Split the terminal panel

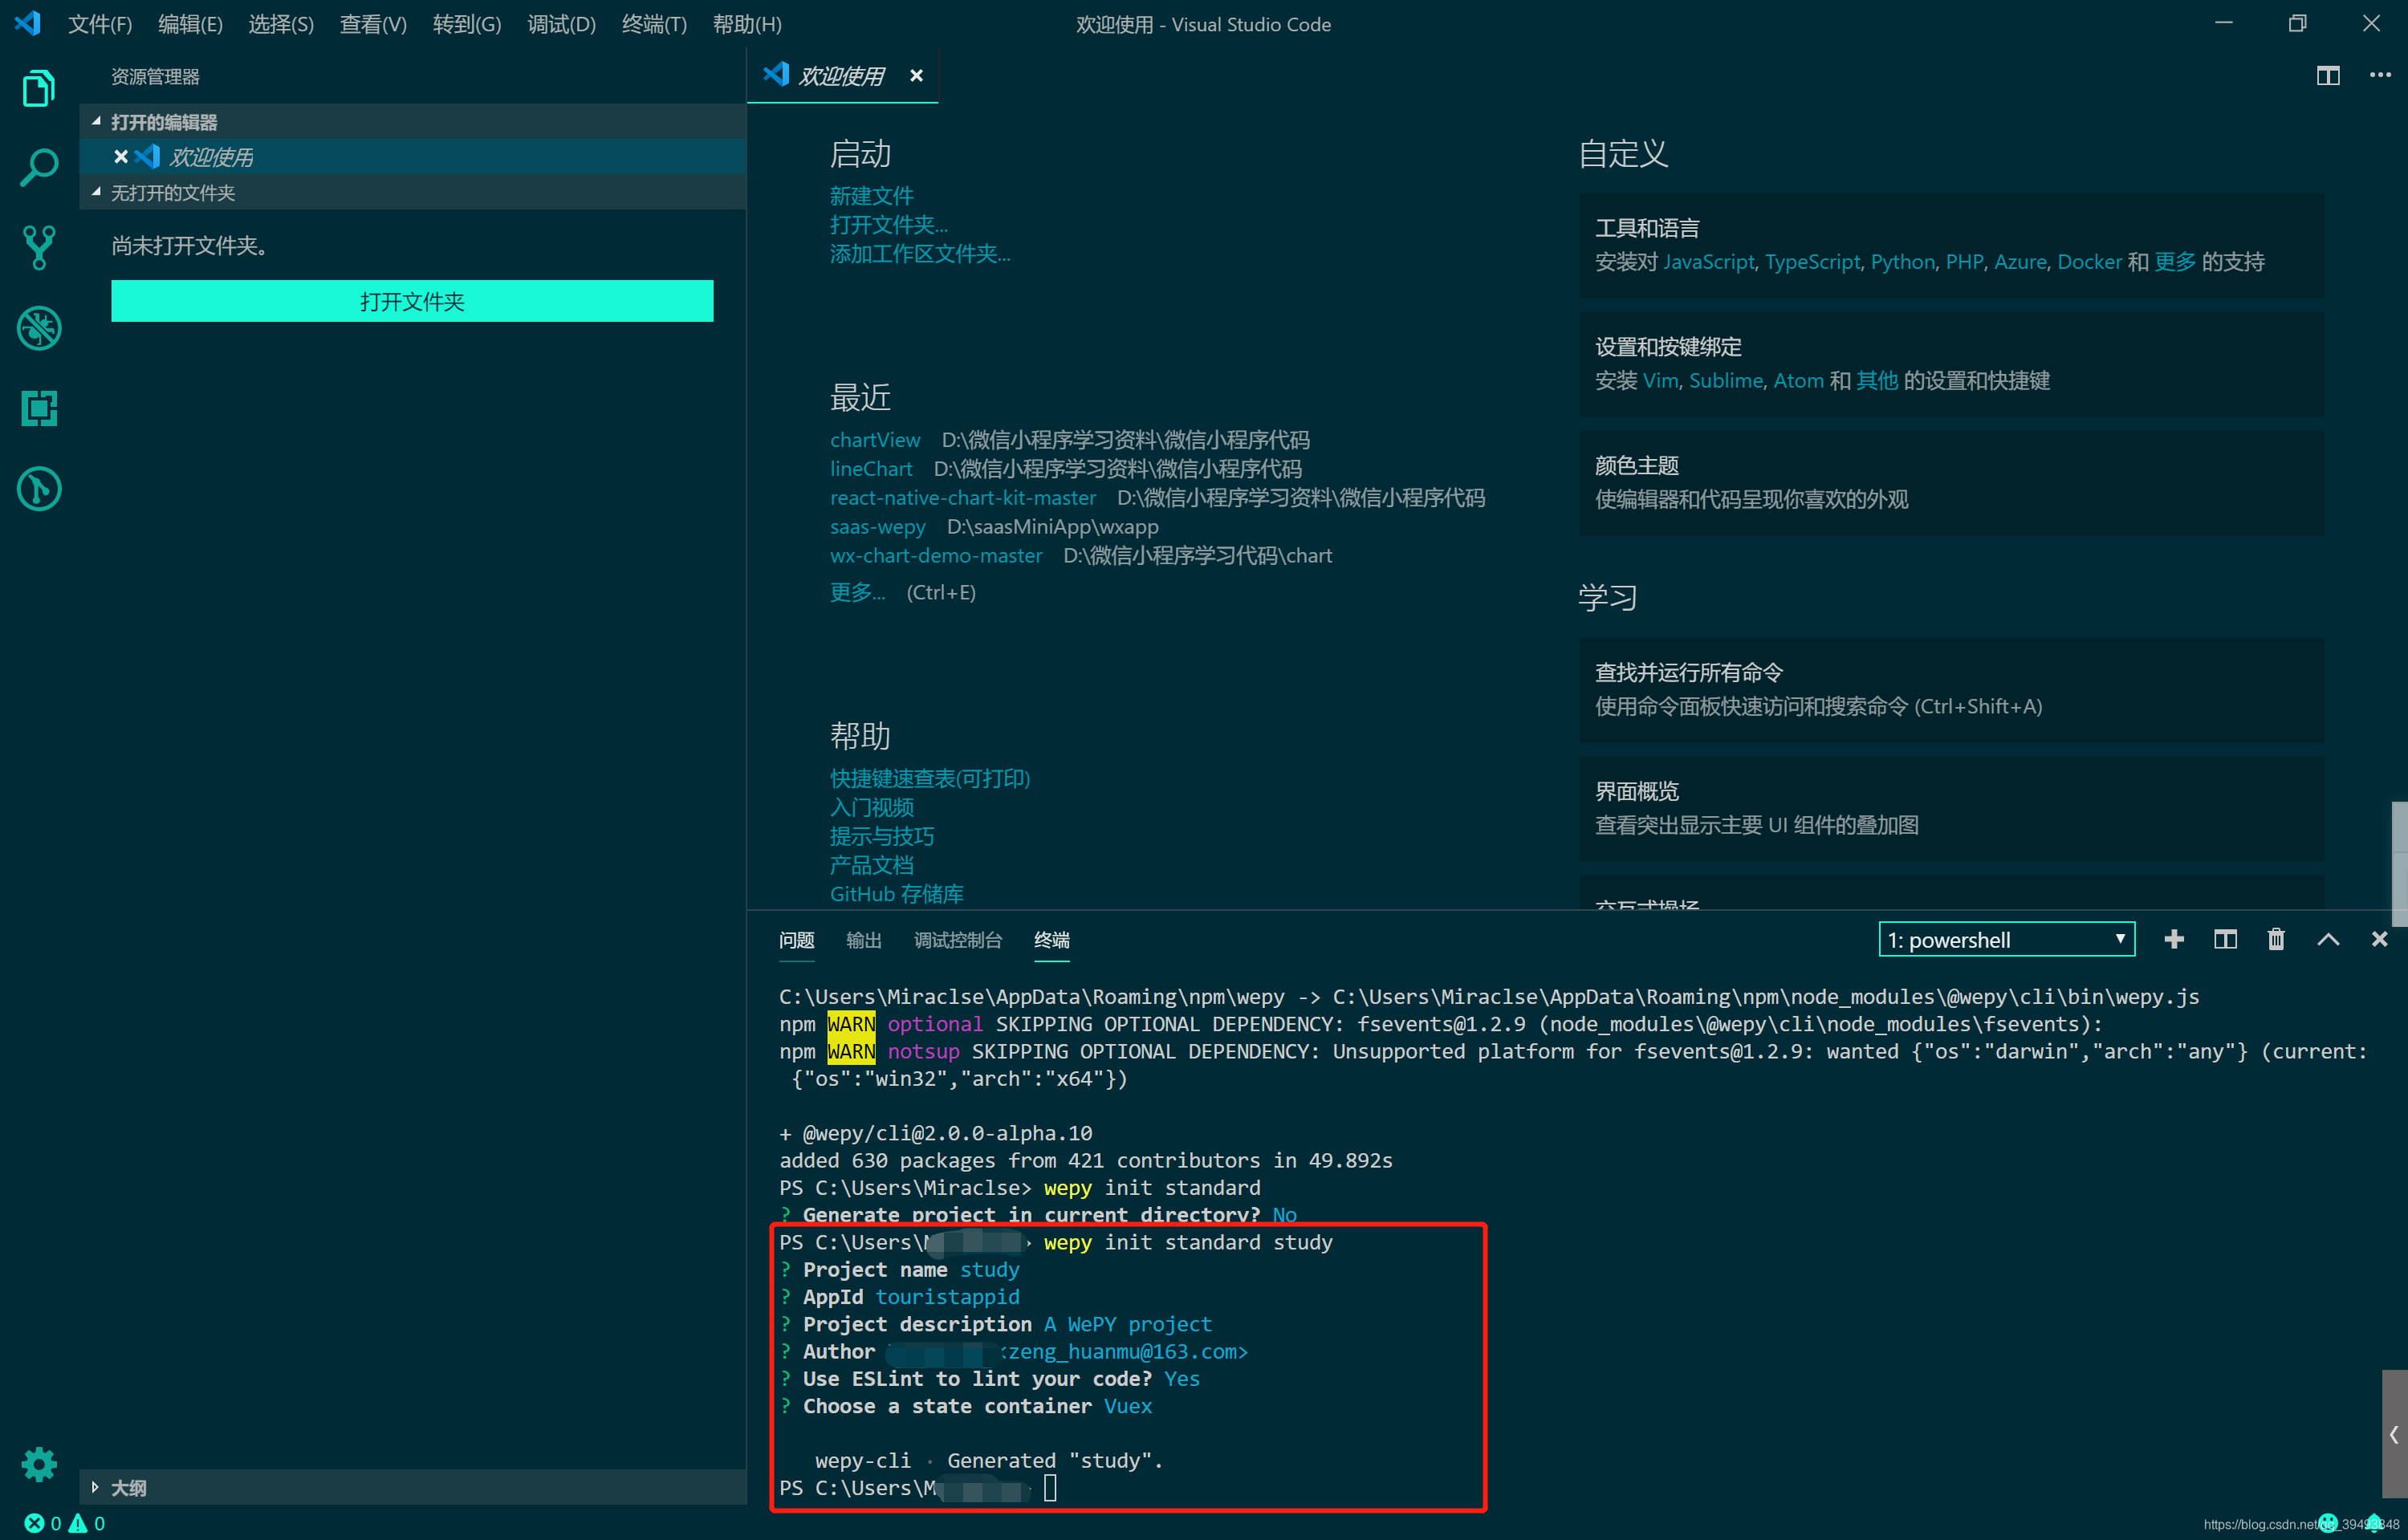tap(2225, 939)
